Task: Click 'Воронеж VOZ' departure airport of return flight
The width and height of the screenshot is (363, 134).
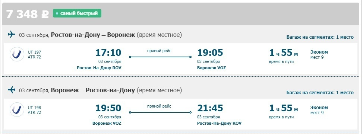Action: [107, 123]
